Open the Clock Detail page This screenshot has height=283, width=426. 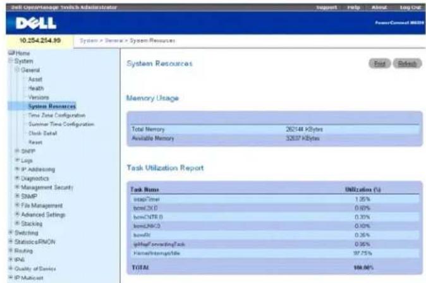pyautogui.click(x=42, y=133)
